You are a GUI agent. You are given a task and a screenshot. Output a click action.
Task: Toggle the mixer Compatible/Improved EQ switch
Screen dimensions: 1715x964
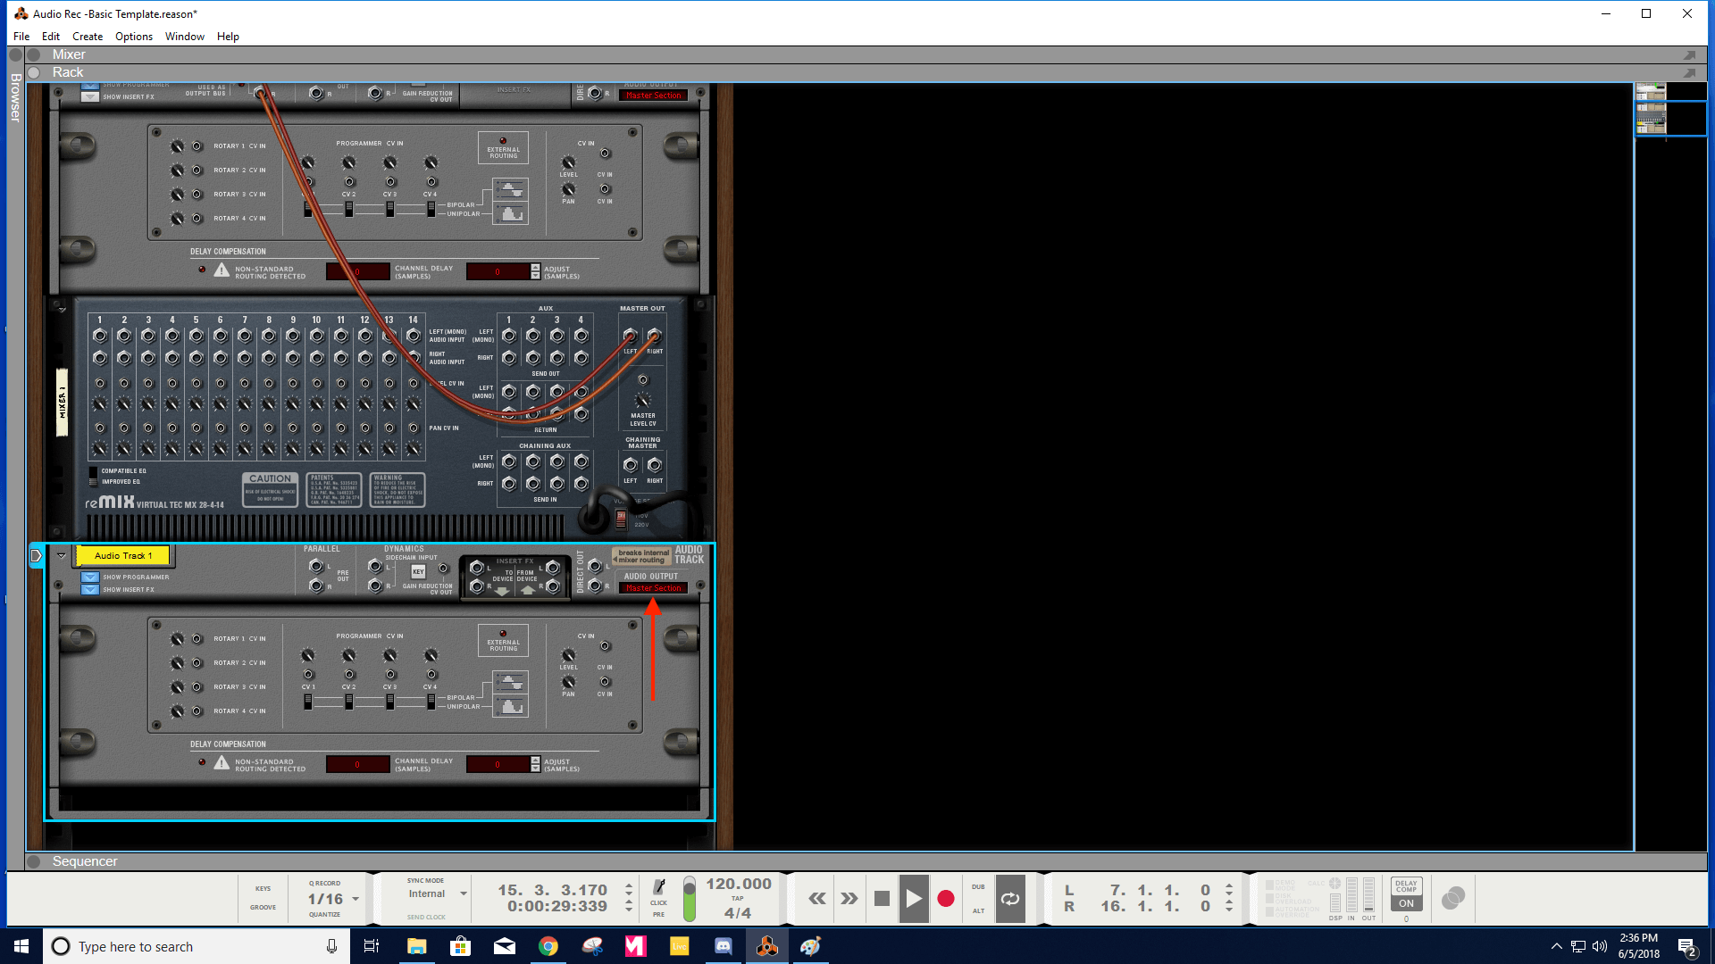[x=93, y=477]
